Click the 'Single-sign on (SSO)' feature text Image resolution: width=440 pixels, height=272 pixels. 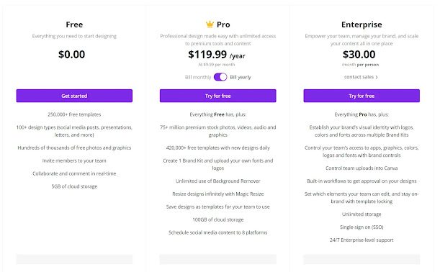362,227
